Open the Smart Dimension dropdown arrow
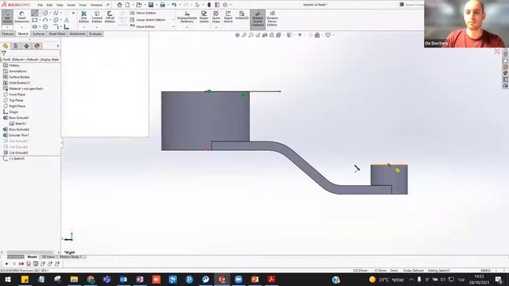 (21, 27)
